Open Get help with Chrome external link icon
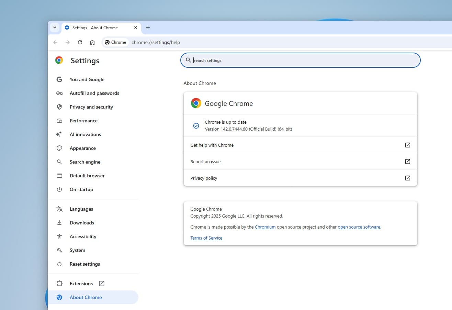 click(x=407, y=145)
